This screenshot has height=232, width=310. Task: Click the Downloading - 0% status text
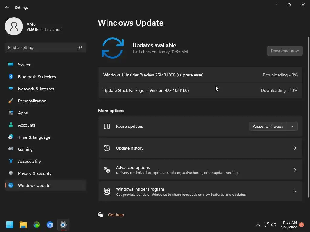280,75
